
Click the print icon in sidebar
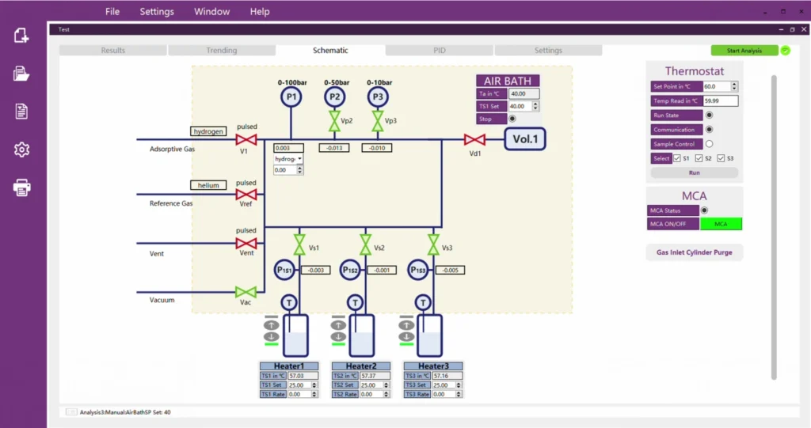pyautogui.click(x=21, y=187)
